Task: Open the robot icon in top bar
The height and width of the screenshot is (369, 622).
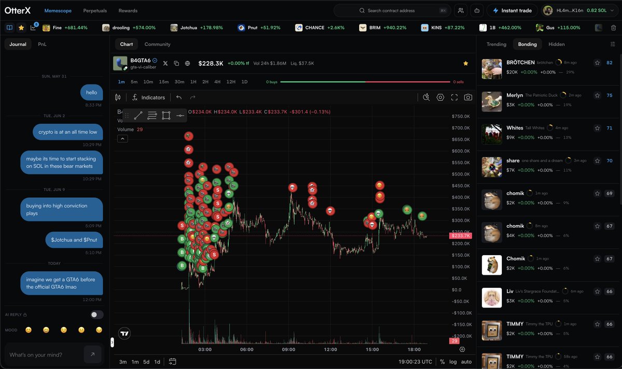Action: coord(476,10)
